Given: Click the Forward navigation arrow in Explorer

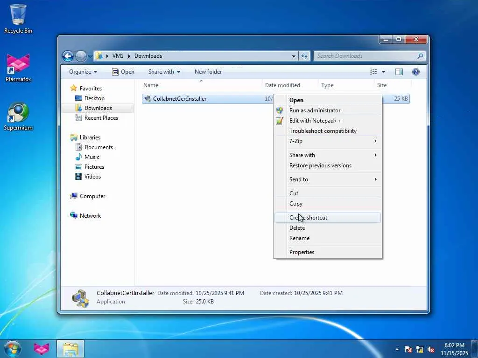Looking at the screenshot, I should [x=81, y=56].
